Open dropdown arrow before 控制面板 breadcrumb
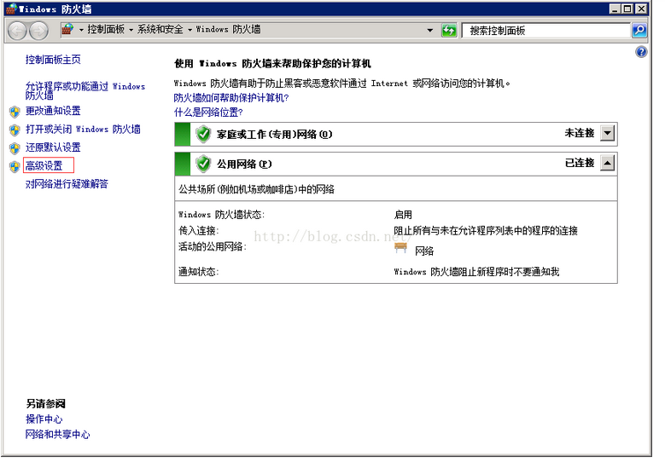The width and height of the screenshot is (665, 462). coord(81,30)
